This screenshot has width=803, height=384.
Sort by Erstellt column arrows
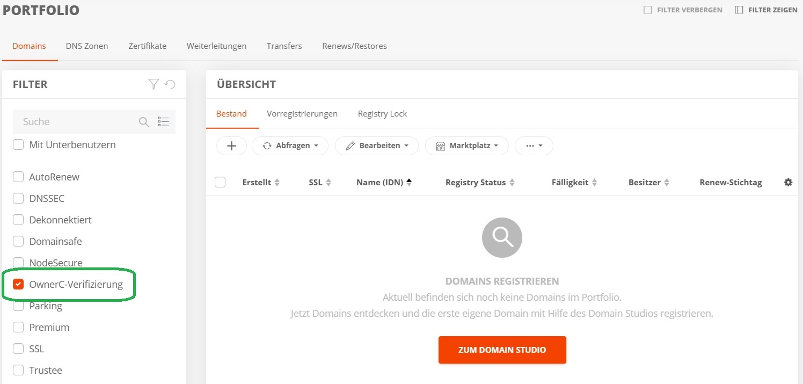[x=277, y=183]
